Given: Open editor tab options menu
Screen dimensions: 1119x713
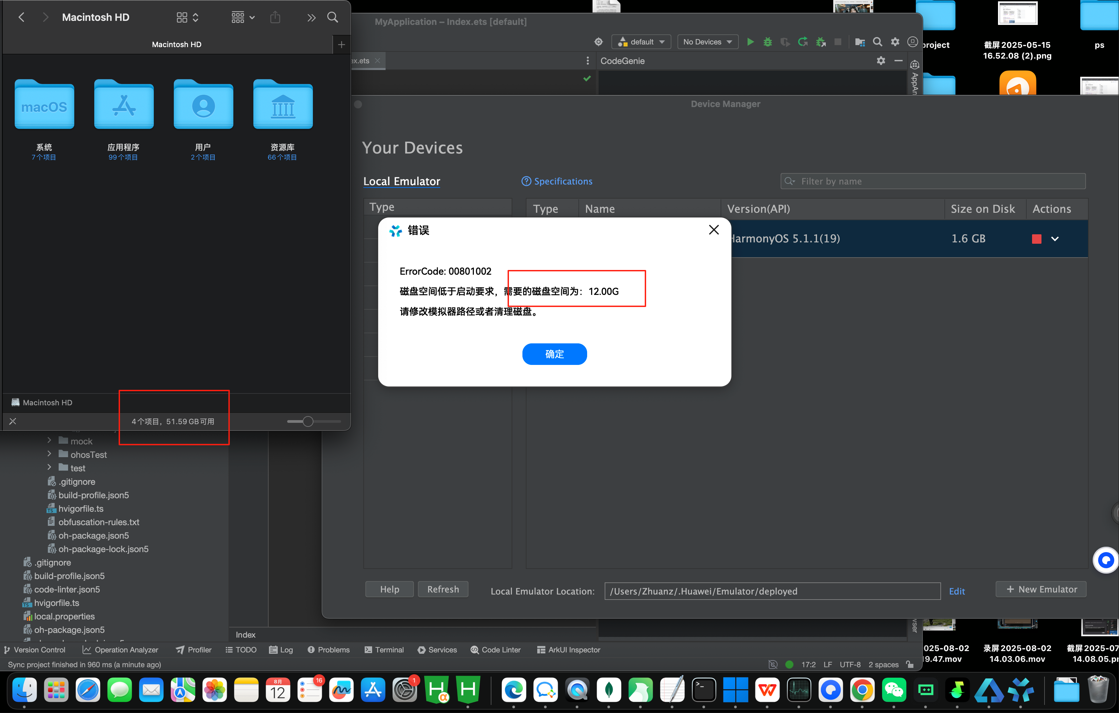Looking at the screenshot, I should tap(588, 61).
